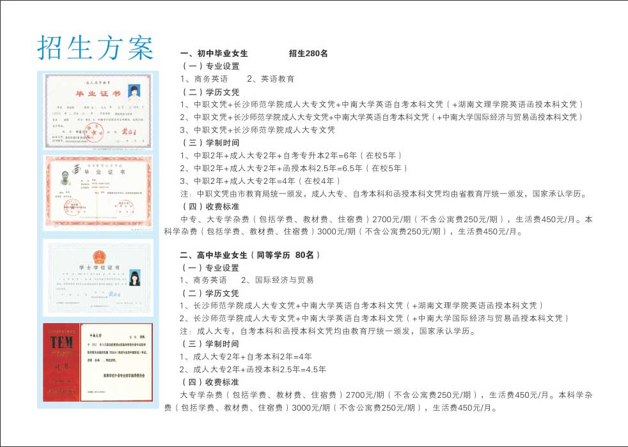
Task: Open the purple 成人高等教育 毕业证书 certificate image
Action: [98, 111]
